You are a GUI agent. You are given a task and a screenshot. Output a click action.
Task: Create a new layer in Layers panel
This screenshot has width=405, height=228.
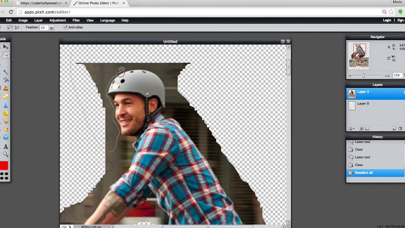(394, 129)
